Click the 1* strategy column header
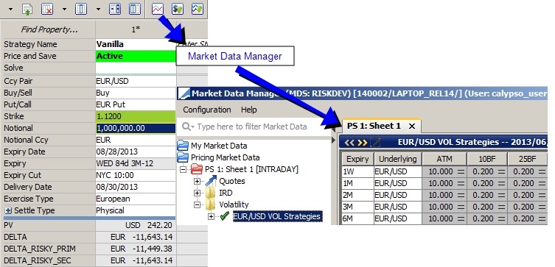 pyautogui.click(x=136, y=29)
